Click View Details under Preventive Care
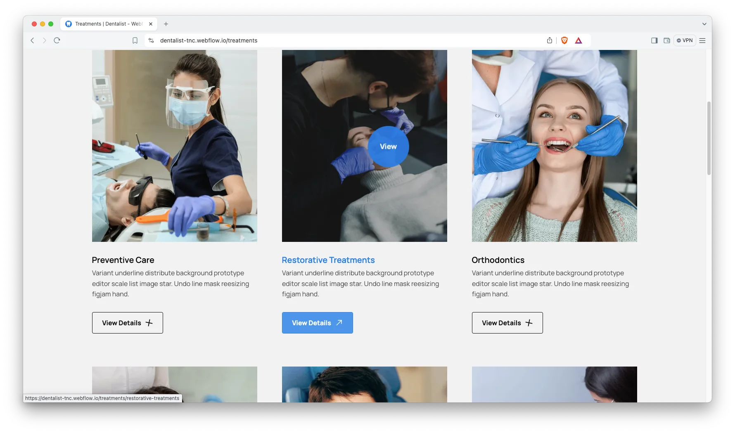 pos(127,323)
